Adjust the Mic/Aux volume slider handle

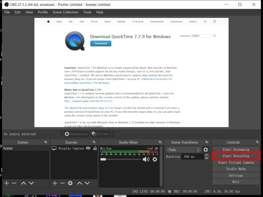pos(103,159)
